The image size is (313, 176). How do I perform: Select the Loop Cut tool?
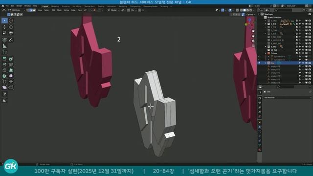(x=11, y=65)
